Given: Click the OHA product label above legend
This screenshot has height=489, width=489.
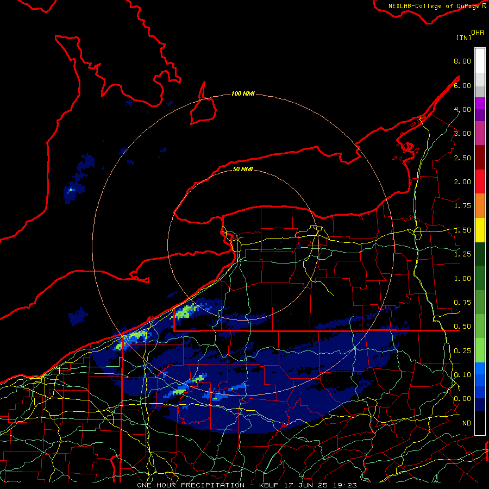Looking at the screenshot, I should (478, 33).
